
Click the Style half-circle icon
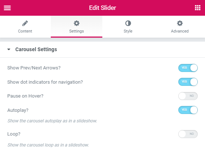tap(128, 23)
